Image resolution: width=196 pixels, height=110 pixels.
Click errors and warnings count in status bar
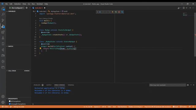5,107
